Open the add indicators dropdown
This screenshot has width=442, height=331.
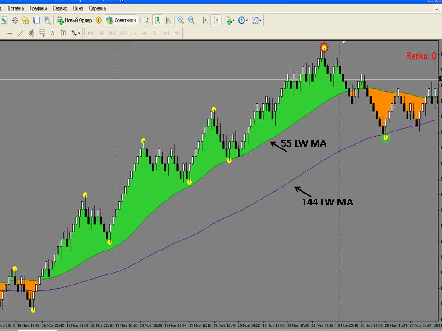[230, 20]
